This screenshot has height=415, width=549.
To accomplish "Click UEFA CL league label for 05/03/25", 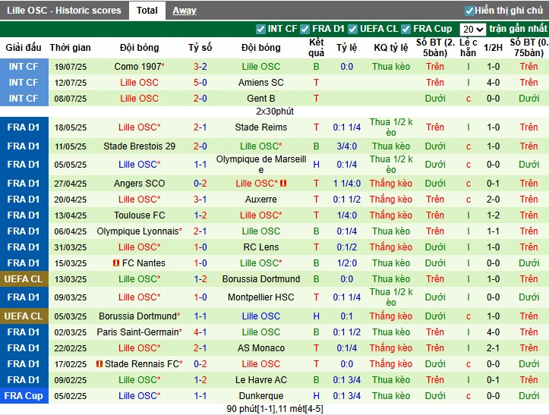I will point(24,316).
